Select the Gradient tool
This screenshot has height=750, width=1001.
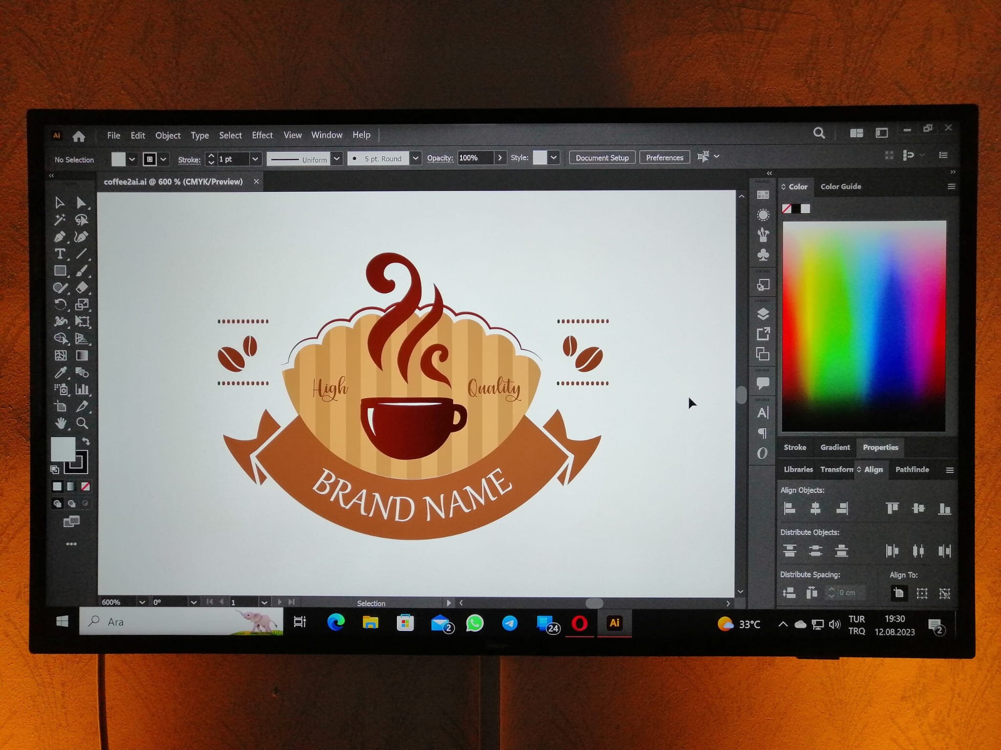pyautogui.click(x=82, y=355)
